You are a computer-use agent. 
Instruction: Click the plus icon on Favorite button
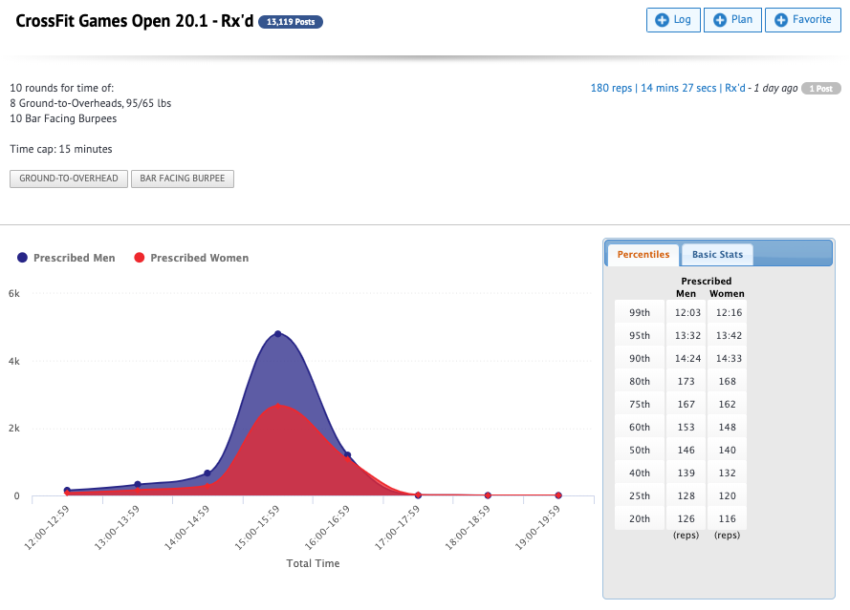[780, 20]
